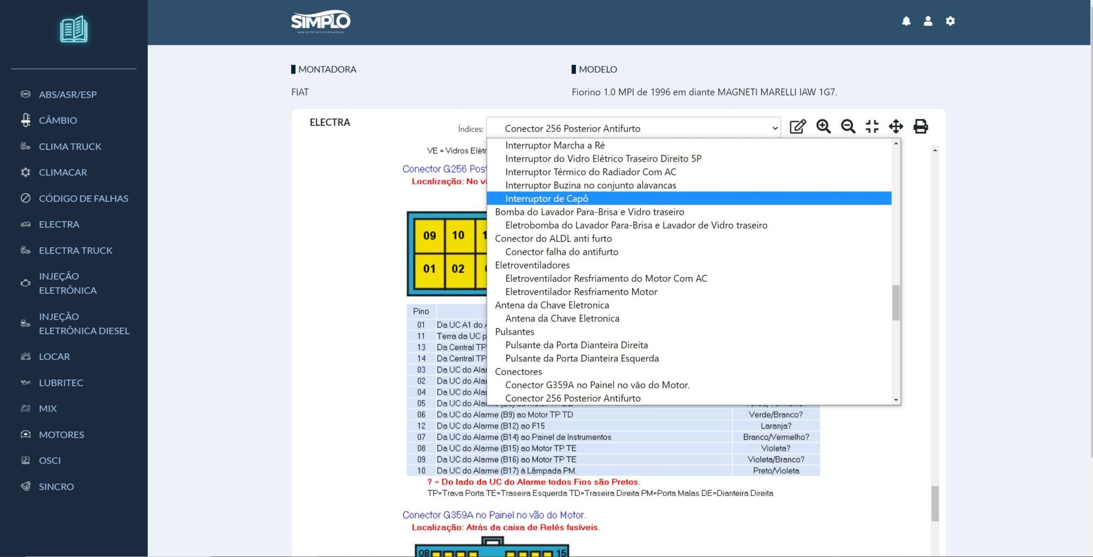Pick 'Pulsante da Porta Dianteira Direita'
The width and height of the screenshot is (1093, 557).
click(576, 345)
